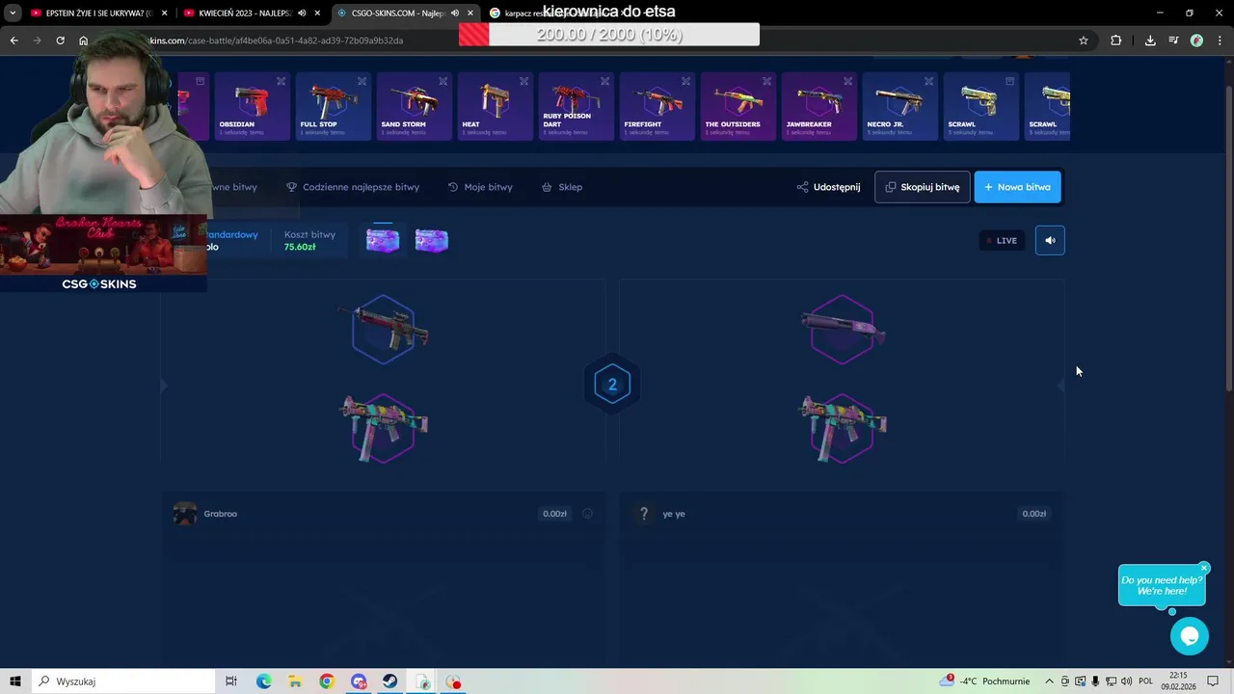Open the Heat drop card

click(x=495, y=106)
